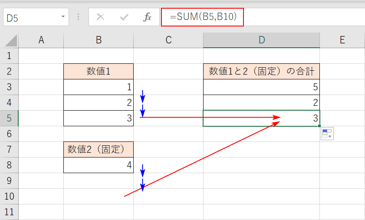Image resolution: width=365 pixels, height=220 pixels.
Task: Click cell B5 containing 3
Action: pos(99,118)
